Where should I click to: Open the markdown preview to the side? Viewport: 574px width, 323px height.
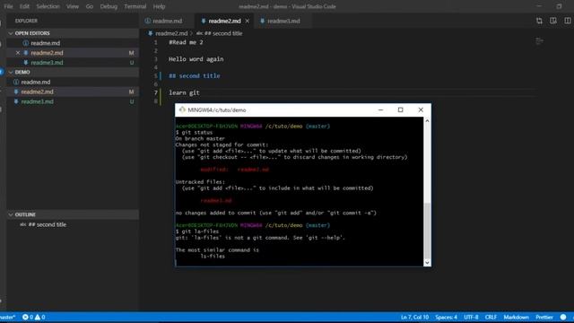tap(553, 21)
